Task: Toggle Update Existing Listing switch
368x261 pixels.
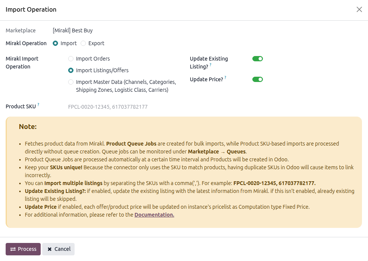Action: tap(258, 59)
